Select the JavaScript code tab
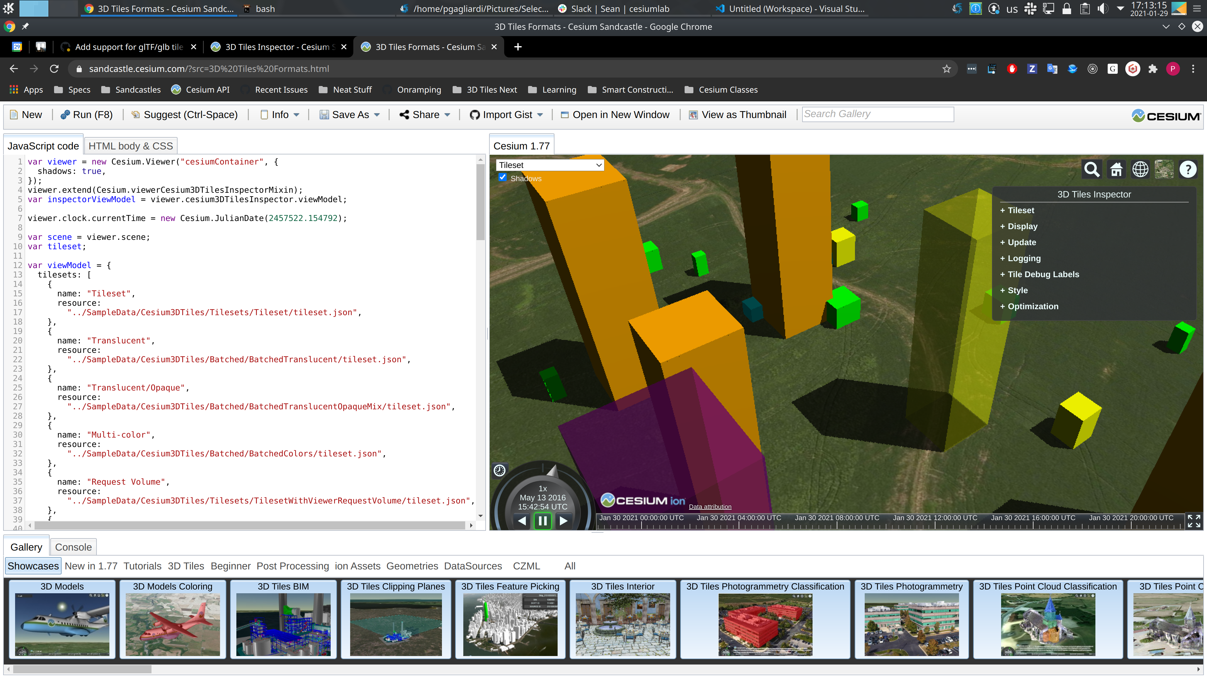This screenshot has width=1207, height=678. 43,146
